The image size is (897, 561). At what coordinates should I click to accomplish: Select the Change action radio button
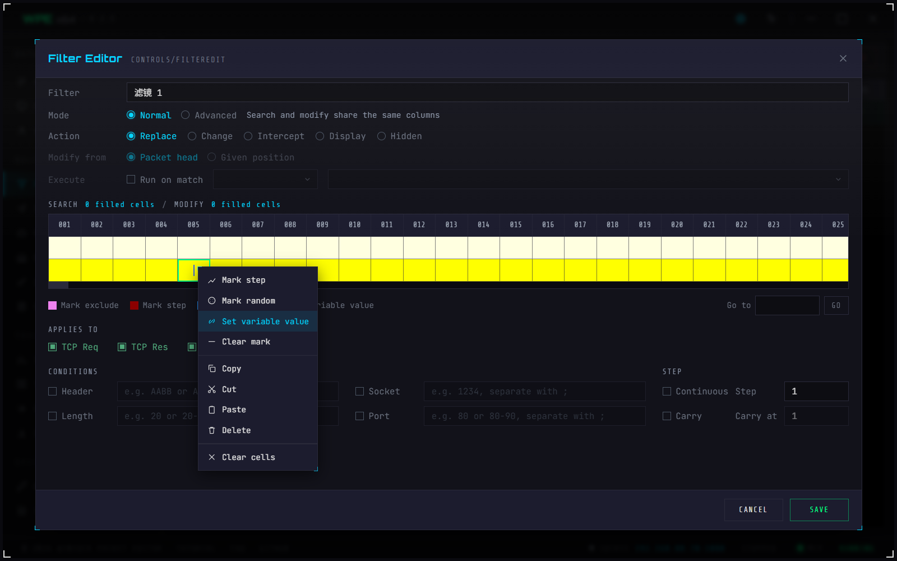tap(192, 136)
